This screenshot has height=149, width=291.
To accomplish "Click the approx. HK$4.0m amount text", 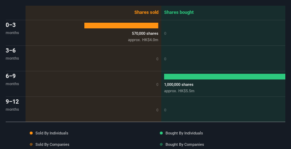I will [143, 40].
